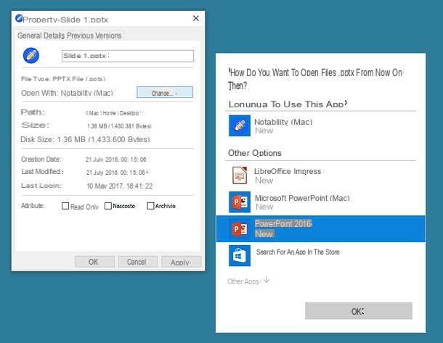Click 'Disk Size: 1.36 MB' text
This screenshot has height=343, width=443.
point(53,139)
